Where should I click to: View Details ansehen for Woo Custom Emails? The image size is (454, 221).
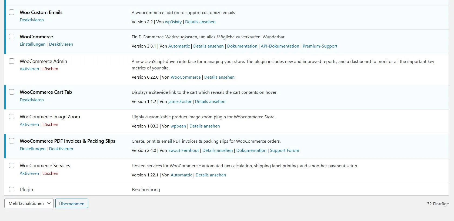point(200,22)
